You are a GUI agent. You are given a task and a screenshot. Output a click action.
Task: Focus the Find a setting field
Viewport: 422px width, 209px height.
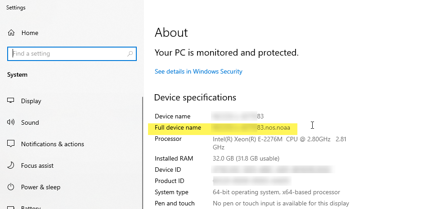72,54
